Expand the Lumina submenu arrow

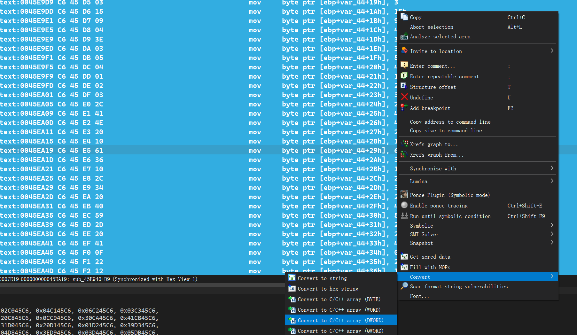tap(552, 181)
